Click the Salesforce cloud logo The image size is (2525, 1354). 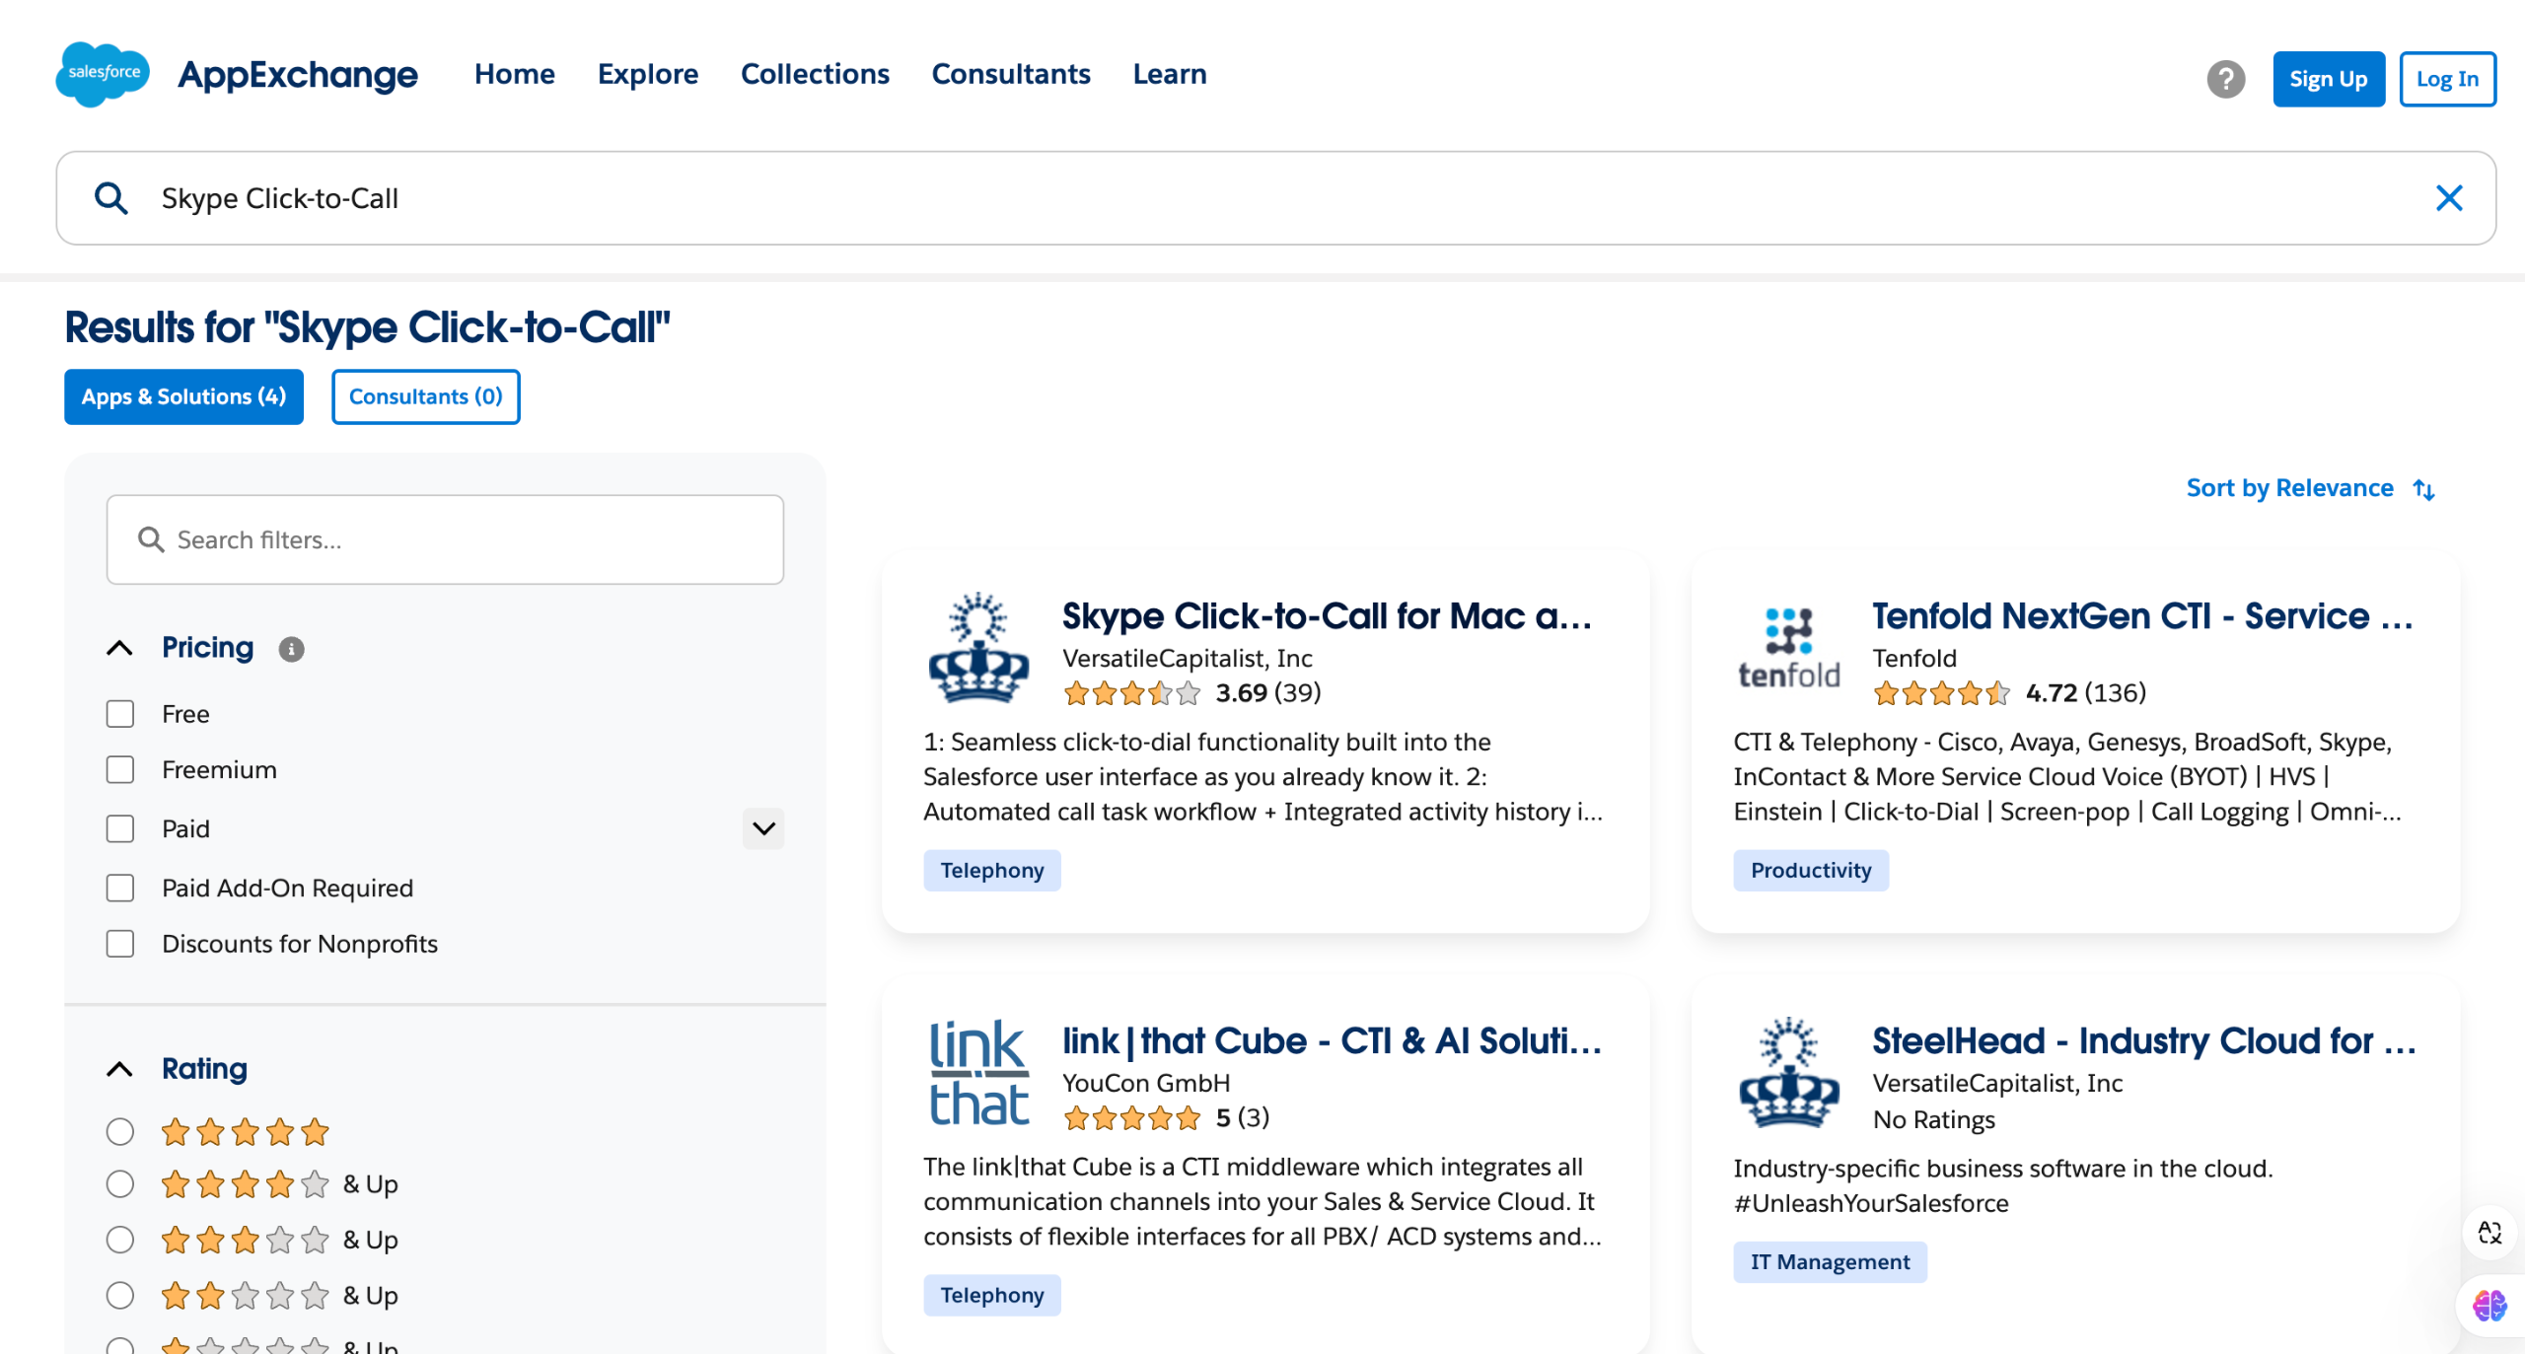tap(103, 74)
